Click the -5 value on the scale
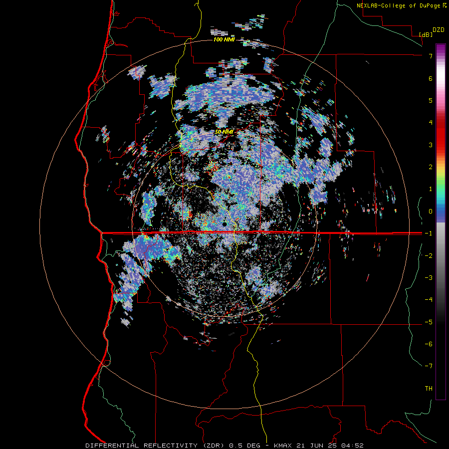This screenshot has height=449, width=449. click(x=429, y=322)
